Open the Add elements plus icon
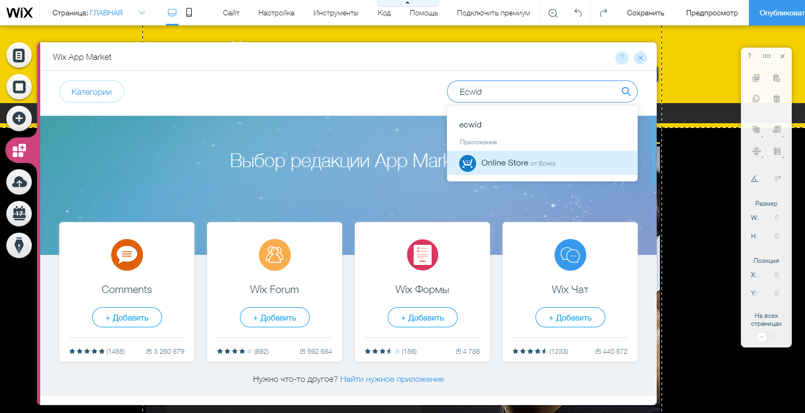Screen dimensions: 805x413 19,118
